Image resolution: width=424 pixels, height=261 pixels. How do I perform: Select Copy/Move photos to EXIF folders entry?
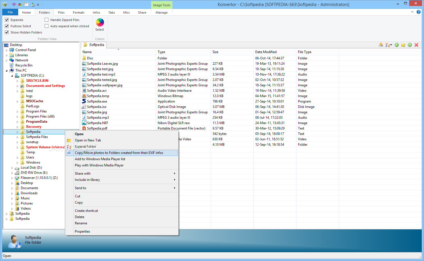pyautogui.click(x=122, y=153)
